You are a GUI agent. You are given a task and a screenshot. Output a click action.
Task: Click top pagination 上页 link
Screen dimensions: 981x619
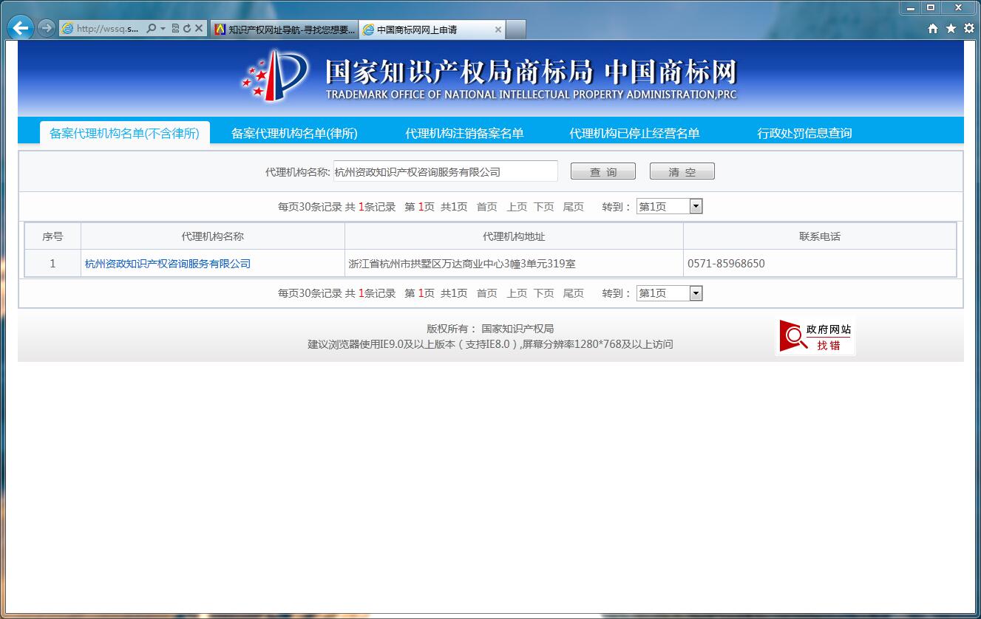point(517,207)
